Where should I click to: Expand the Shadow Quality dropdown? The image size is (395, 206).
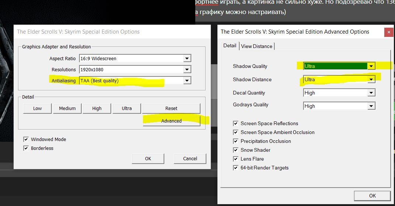(x=371, y=66)
